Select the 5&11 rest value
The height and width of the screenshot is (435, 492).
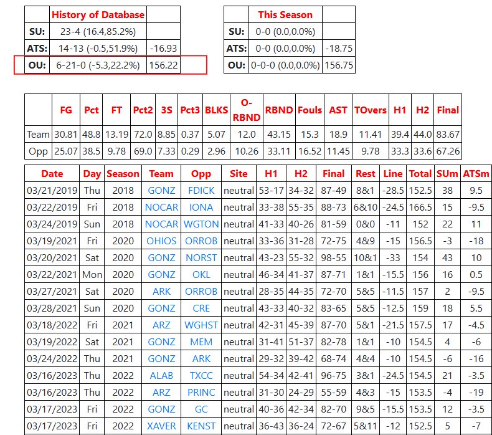click(365, 426)
